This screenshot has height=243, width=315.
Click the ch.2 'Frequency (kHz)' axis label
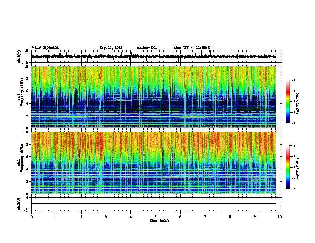point(22,158)
